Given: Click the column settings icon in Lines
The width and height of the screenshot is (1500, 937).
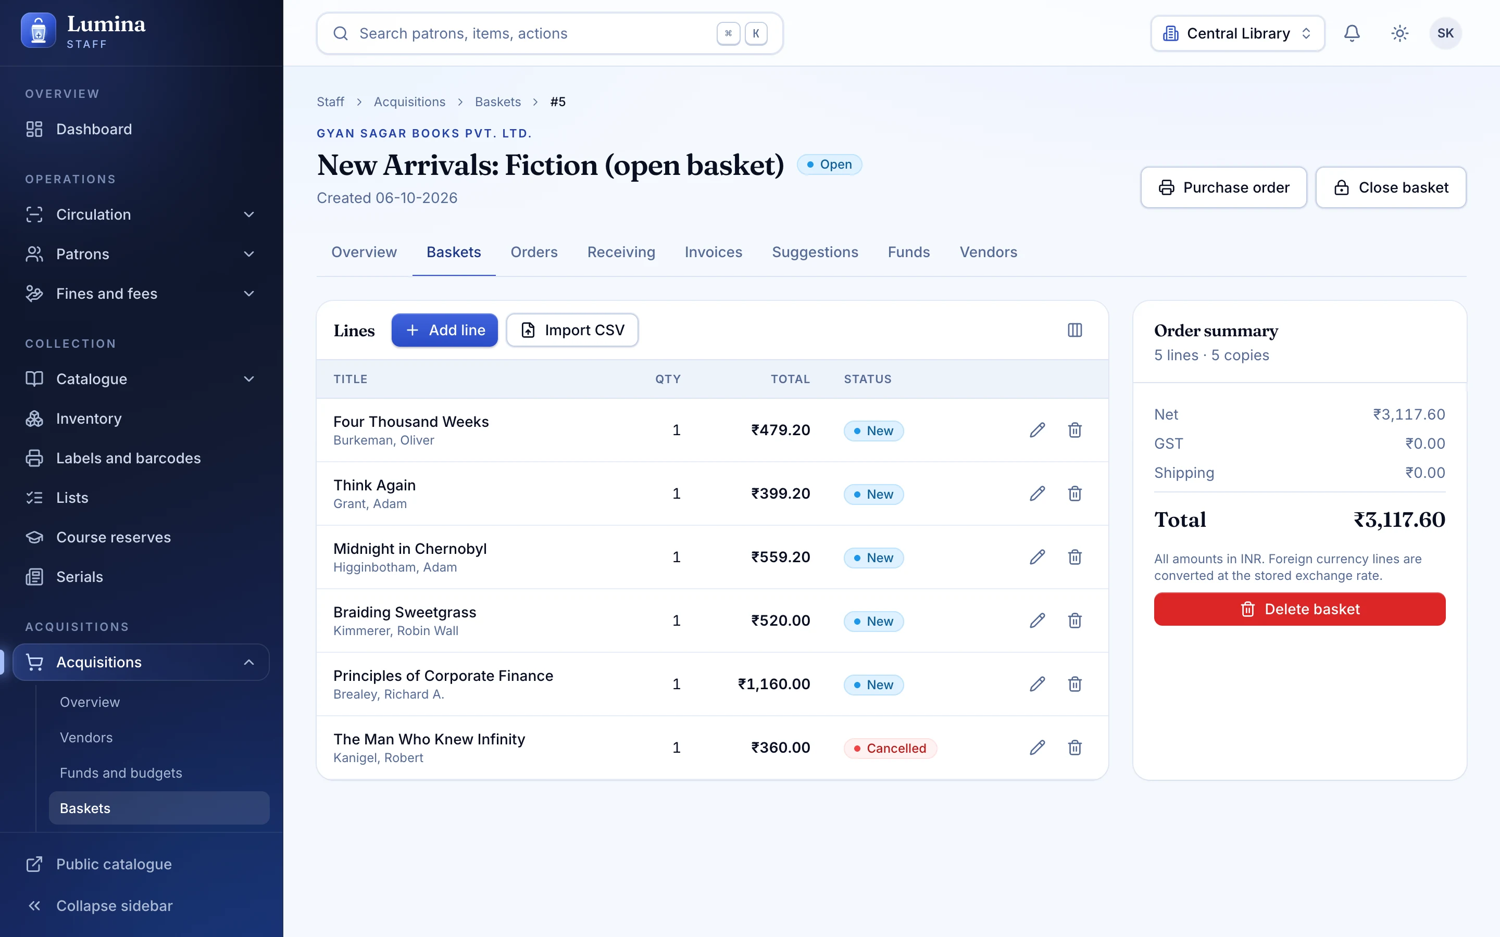Looking at the screenshot, I should click(1075, 331).
